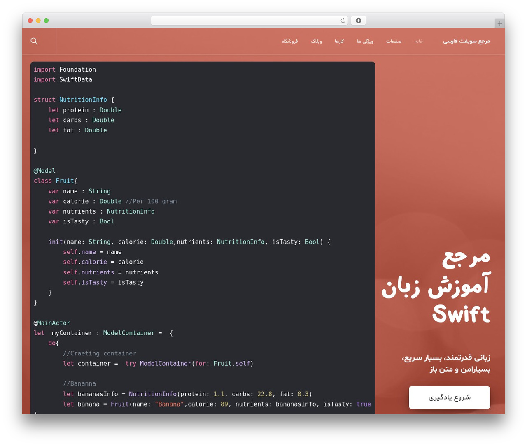
Task: Click the 'import Foundation' code line
Action: point(65,70)
